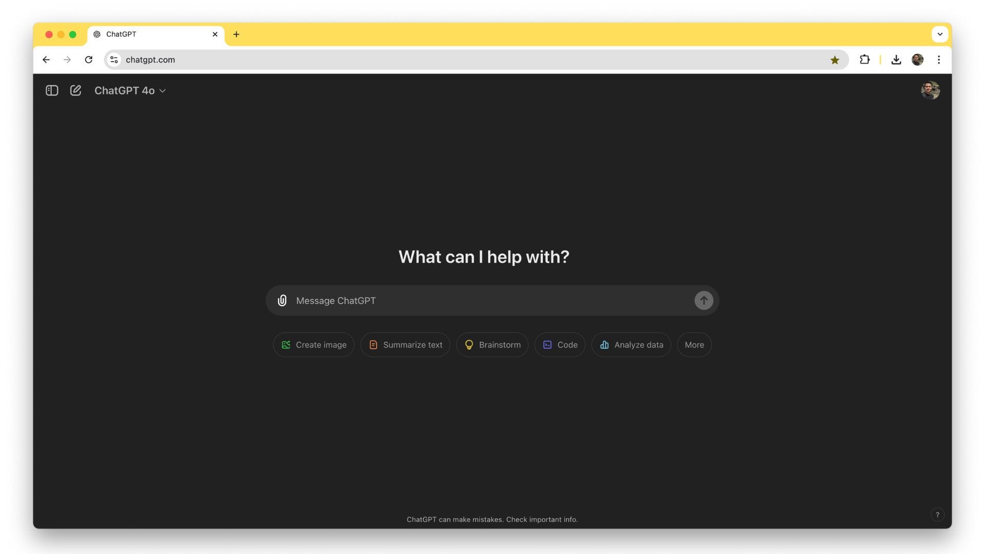Focus the Message ChatGPT input field

pyautogui.click(x=493, y=301)
